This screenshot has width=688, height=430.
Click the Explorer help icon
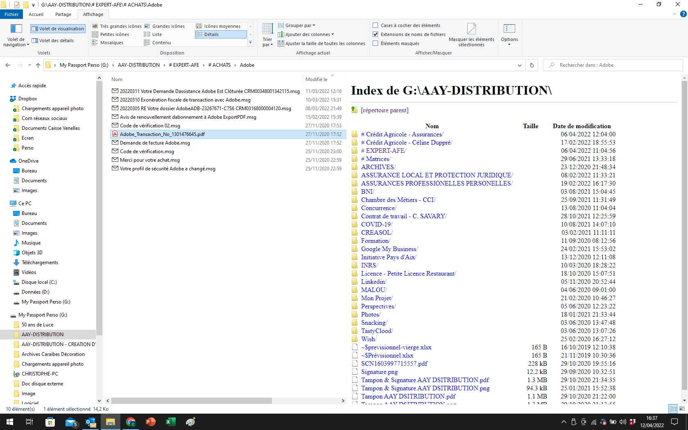click(x=683, y=14)
